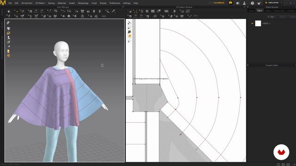Open the Display menu

point(103,3)
